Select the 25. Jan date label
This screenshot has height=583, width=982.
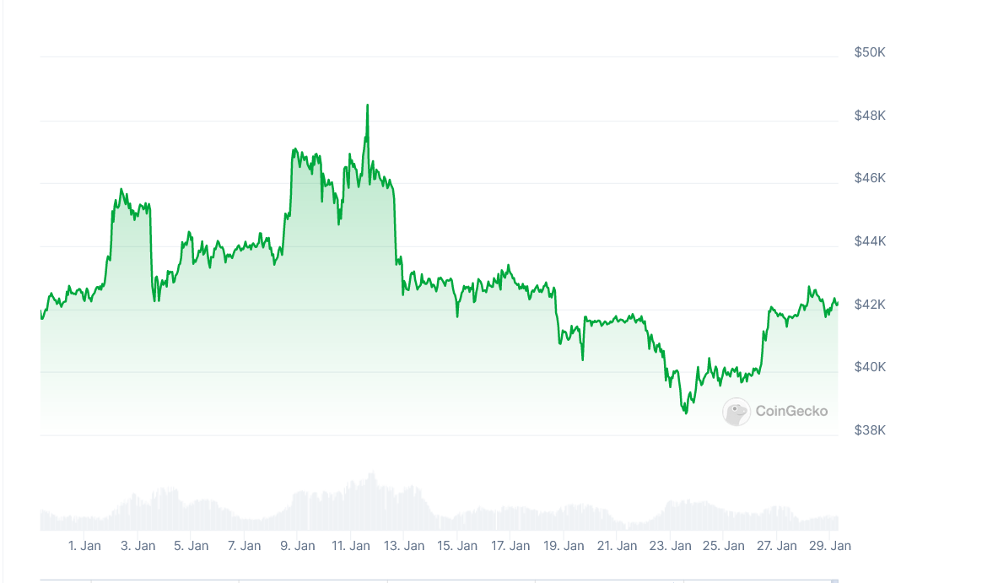click(723, 546)
